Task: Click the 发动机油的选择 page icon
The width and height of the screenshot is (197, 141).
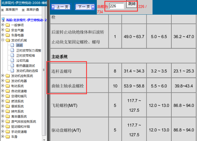Action: point(12,70)
